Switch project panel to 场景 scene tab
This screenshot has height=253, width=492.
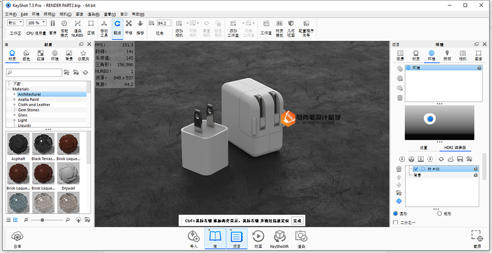pos(400,56)
